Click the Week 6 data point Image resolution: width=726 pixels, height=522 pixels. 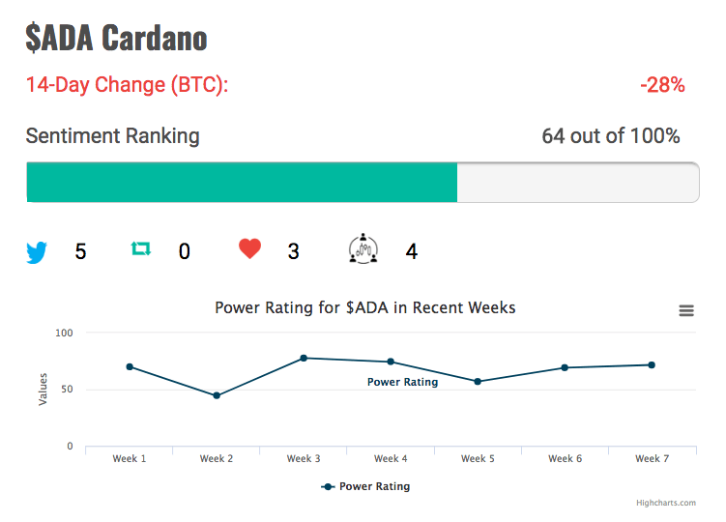(x=565, y=367)
